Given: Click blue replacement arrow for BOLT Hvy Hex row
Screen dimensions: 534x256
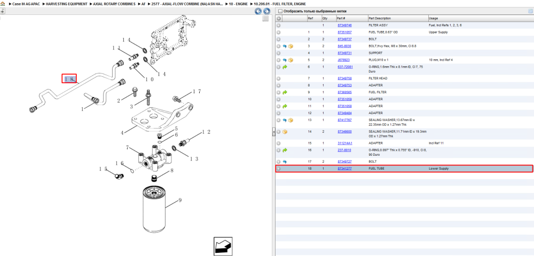Looking at the screenshot, I should [x=285, y=46].
